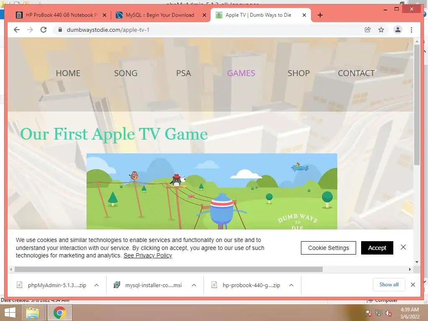Open File Explorer from the taskbar
Screen dimensions: 428x321
[33, 313]
